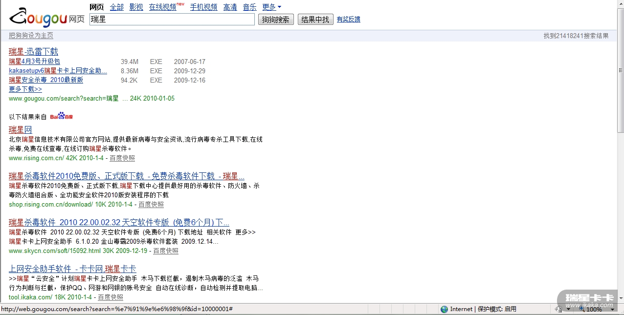Expand the 更多 menu

[271, 7]
